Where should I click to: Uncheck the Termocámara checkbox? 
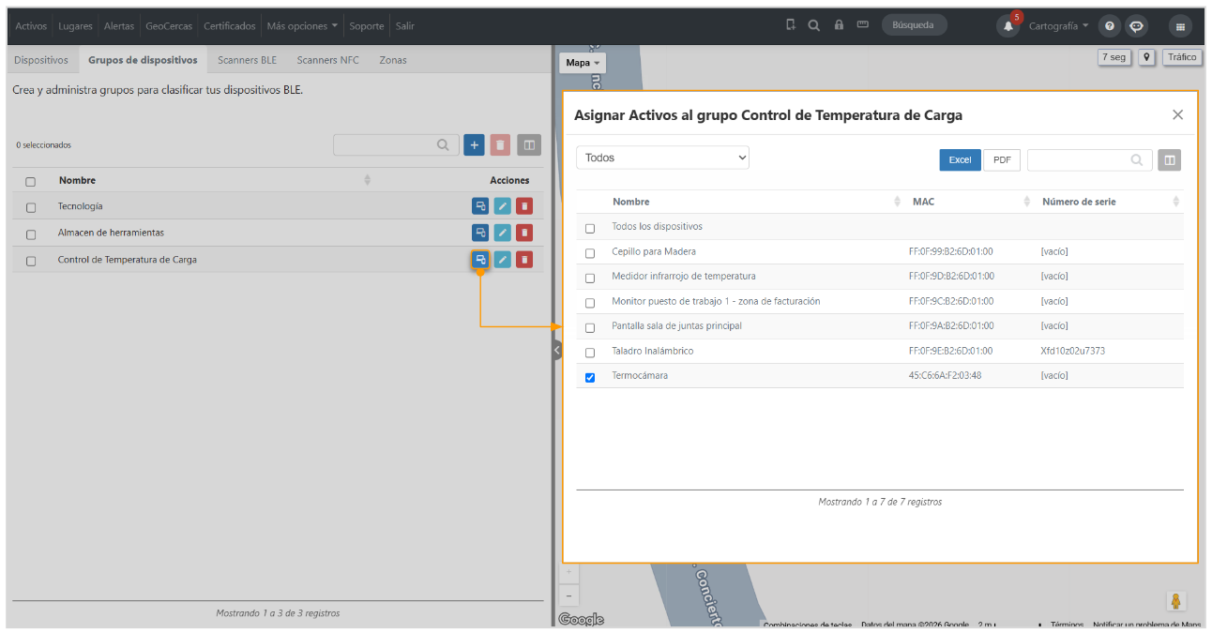[x=590, y=378]
